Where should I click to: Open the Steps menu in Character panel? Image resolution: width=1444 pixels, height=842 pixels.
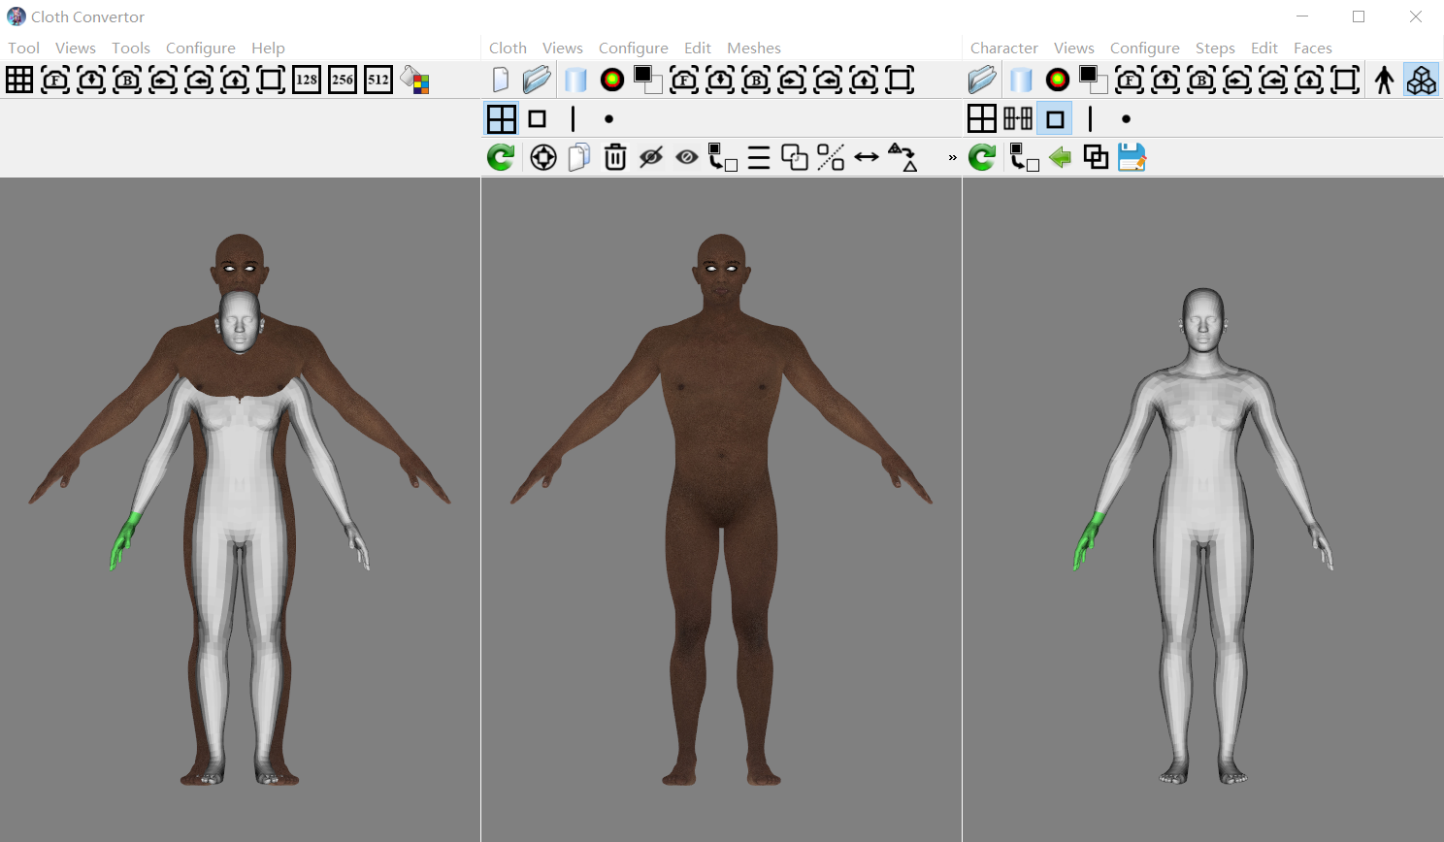(1214, 49)
